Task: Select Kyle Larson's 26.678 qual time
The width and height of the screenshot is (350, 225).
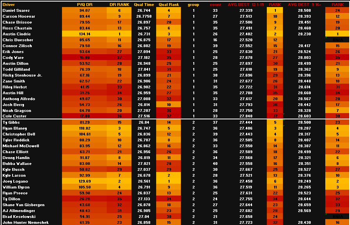Action: (x=144, y=176)
